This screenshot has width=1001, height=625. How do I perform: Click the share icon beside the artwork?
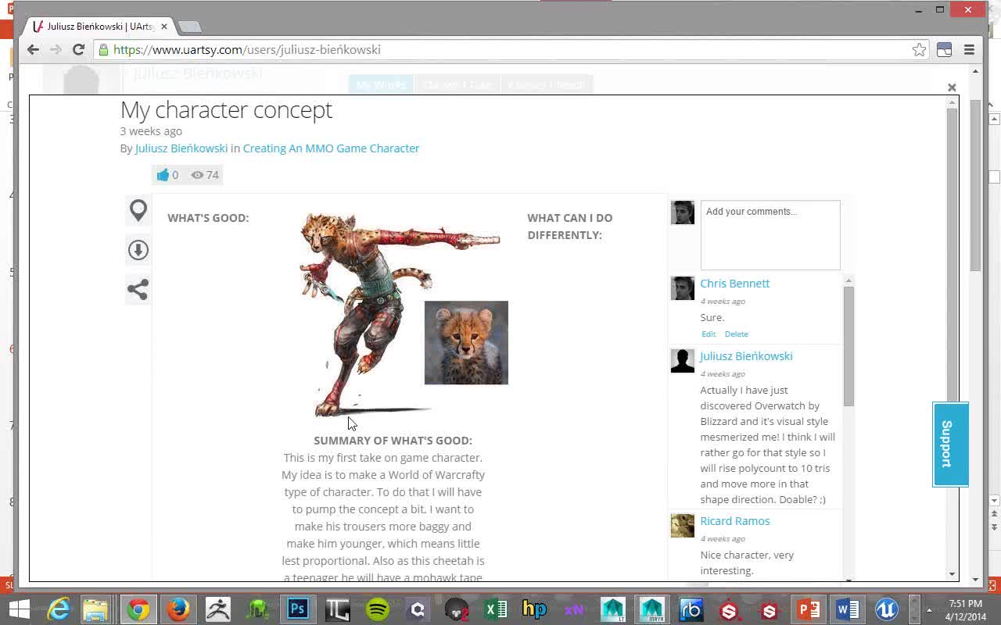(x=138, y=290)
